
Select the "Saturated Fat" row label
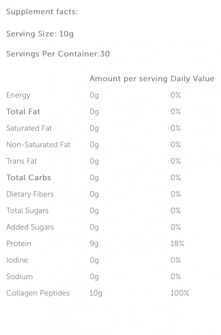29,128
